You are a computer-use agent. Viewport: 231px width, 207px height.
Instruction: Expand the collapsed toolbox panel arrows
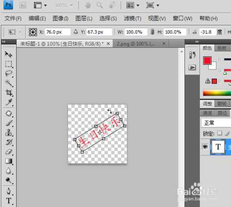4,42
